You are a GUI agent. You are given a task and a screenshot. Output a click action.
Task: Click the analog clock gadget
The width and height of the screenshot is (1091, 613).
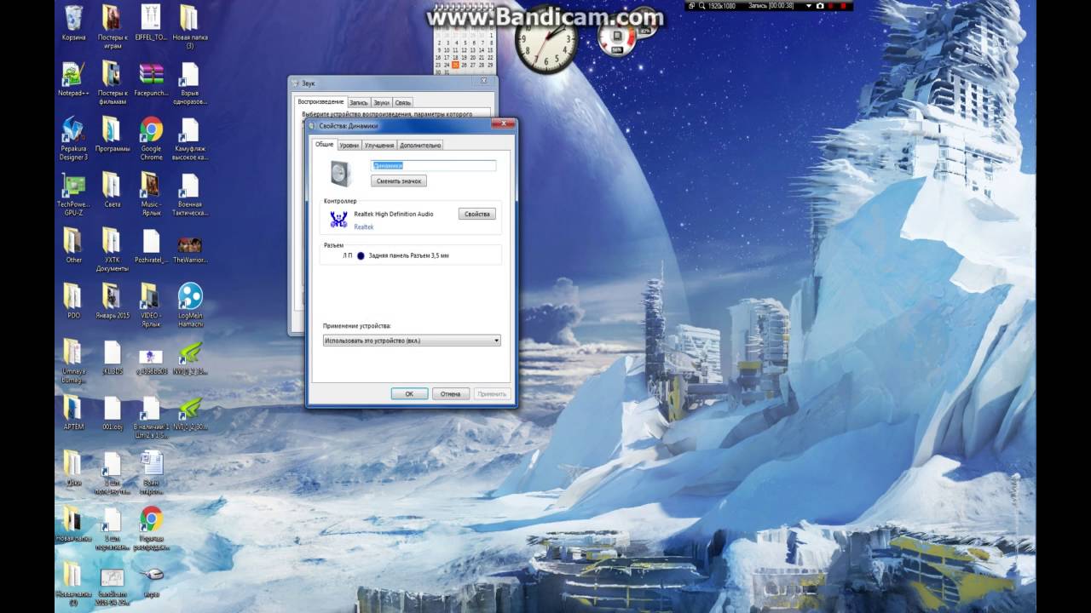pyautogui.click(x=546, y=41)
